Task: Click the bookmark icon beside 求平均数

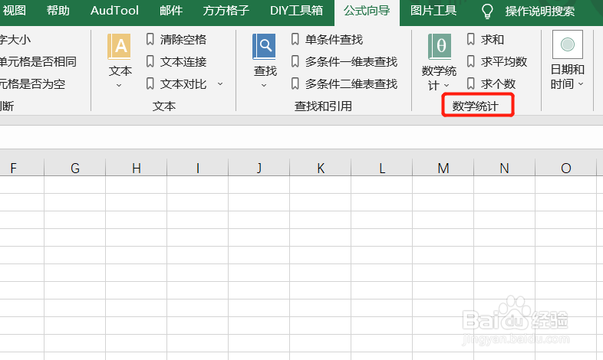Action: [x=471, y=61]
